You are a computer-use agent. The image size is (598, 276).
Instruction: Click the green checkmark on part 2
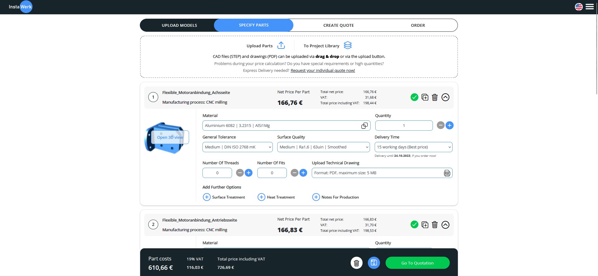tap(414, 225)
